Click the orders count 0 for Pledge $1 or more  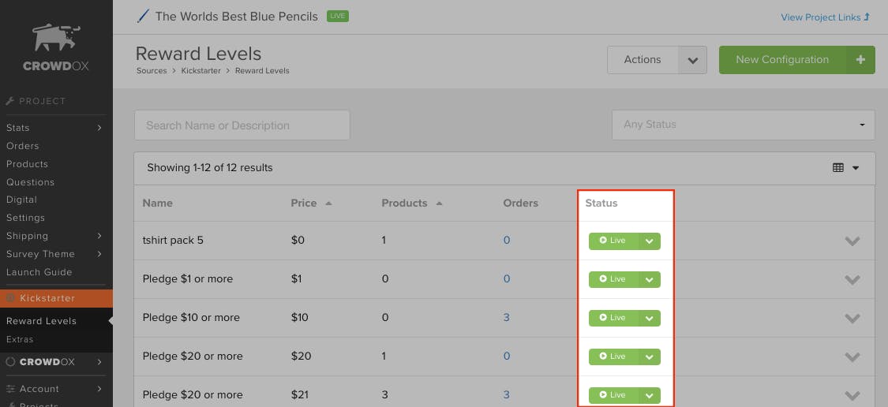pyautogui.click(x=507, y=279)
